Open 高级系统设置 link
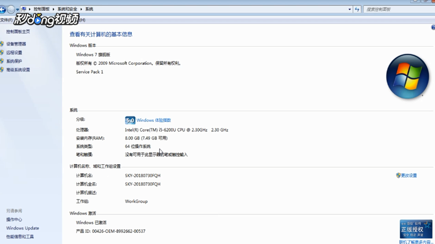The height and width of the screenshot is (244, 435). pos(18,69)
